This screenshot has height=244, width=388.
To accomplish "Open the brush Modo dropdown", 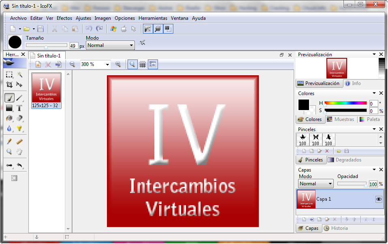I will tap(110, 45).
